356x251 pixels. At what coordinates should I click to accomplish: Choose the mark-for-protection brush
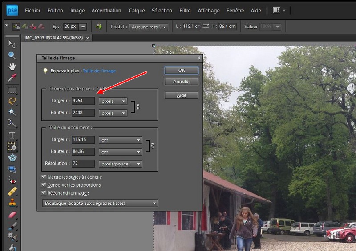coord(16,27)
